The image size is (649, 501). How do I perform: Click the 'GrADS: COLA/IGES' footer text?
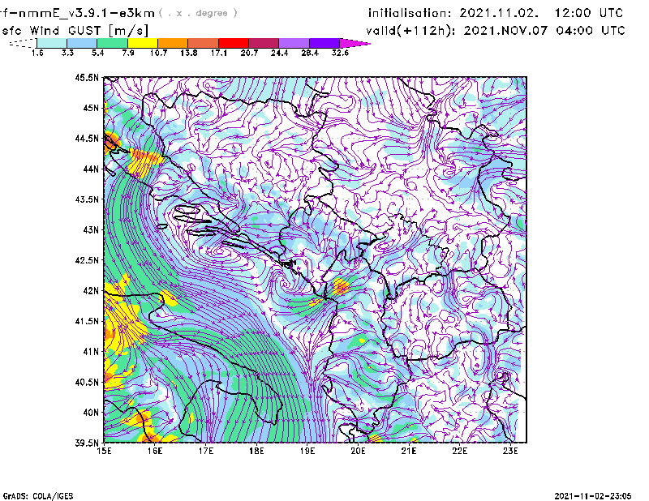tap(38, 496)
